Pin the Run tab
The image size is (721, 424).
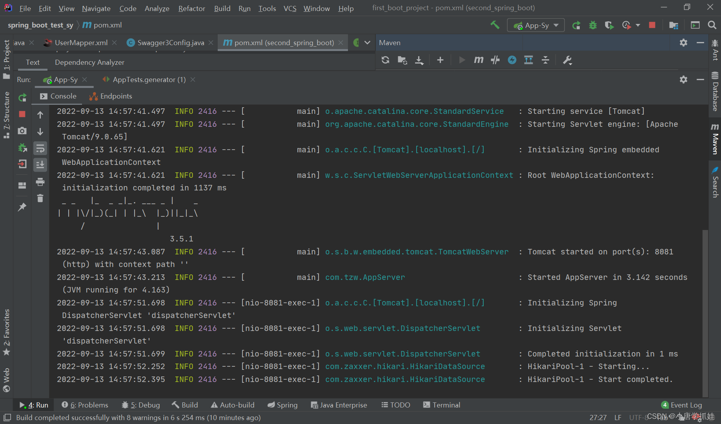click(x=22, y=207)
